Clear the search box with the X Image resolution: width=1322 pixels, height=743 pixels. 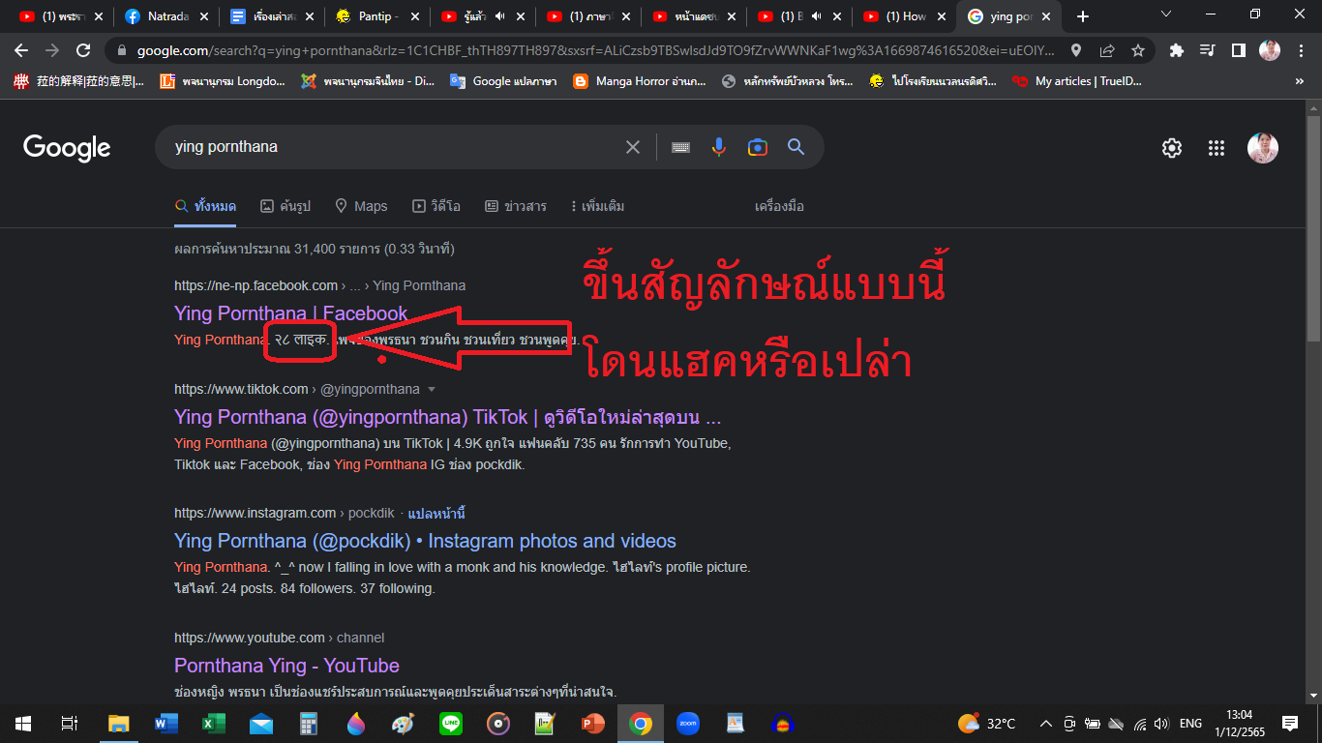click(x=633, y=147)
